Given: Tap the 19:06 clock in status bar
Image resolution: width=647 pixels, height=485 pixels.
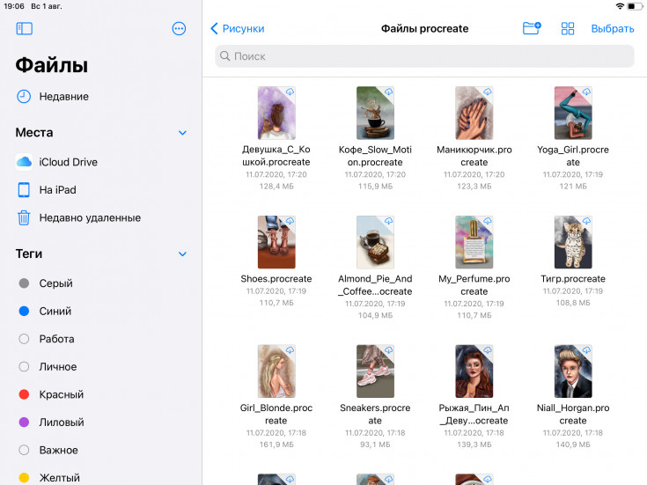Looking at the screenshot, I should [14, 6].
